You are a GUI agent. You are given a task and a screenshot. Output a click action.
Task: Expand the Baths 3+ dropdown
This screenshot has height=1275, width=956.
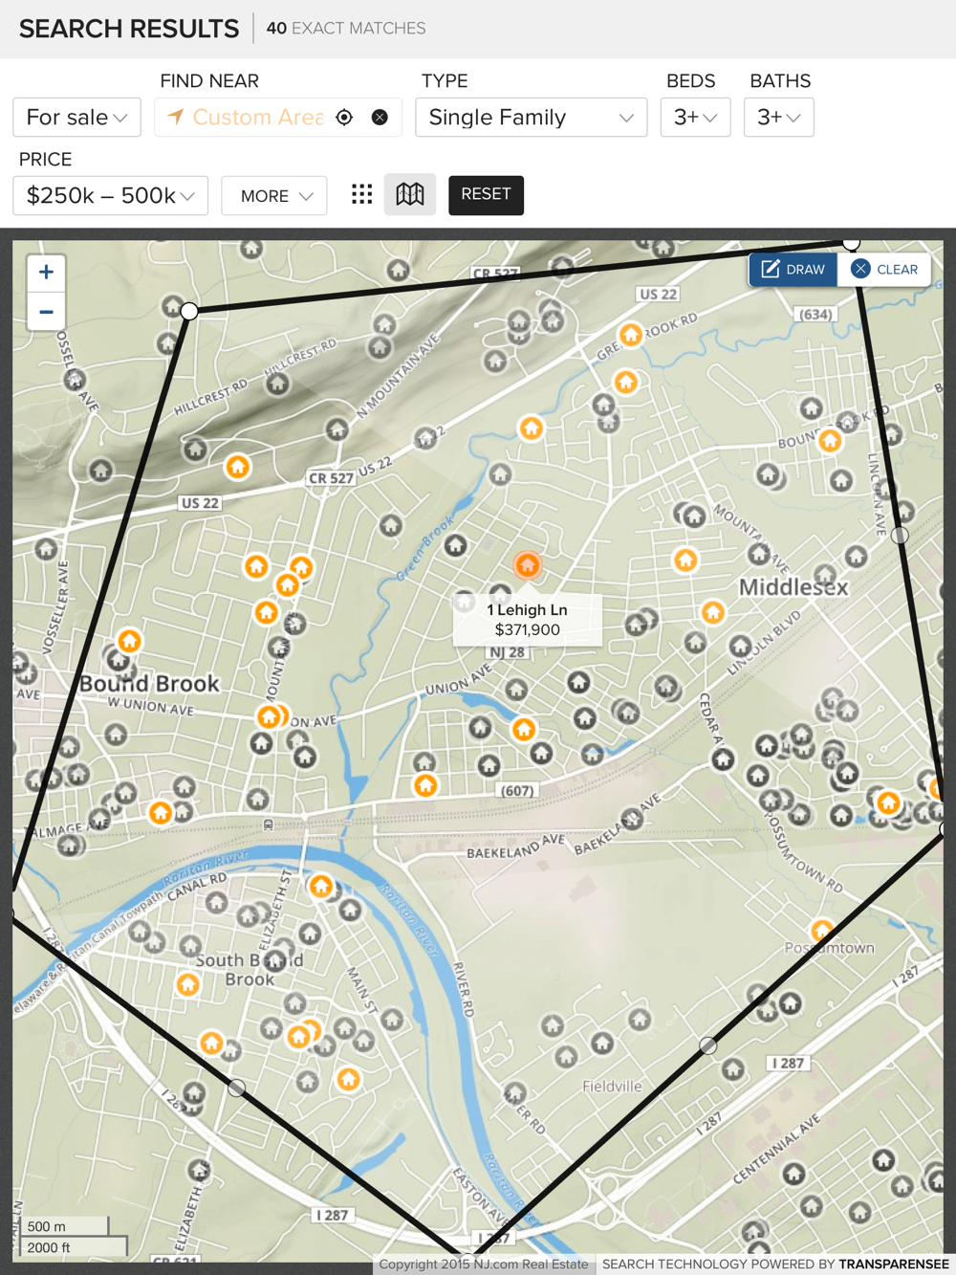[x=779, y=118]
